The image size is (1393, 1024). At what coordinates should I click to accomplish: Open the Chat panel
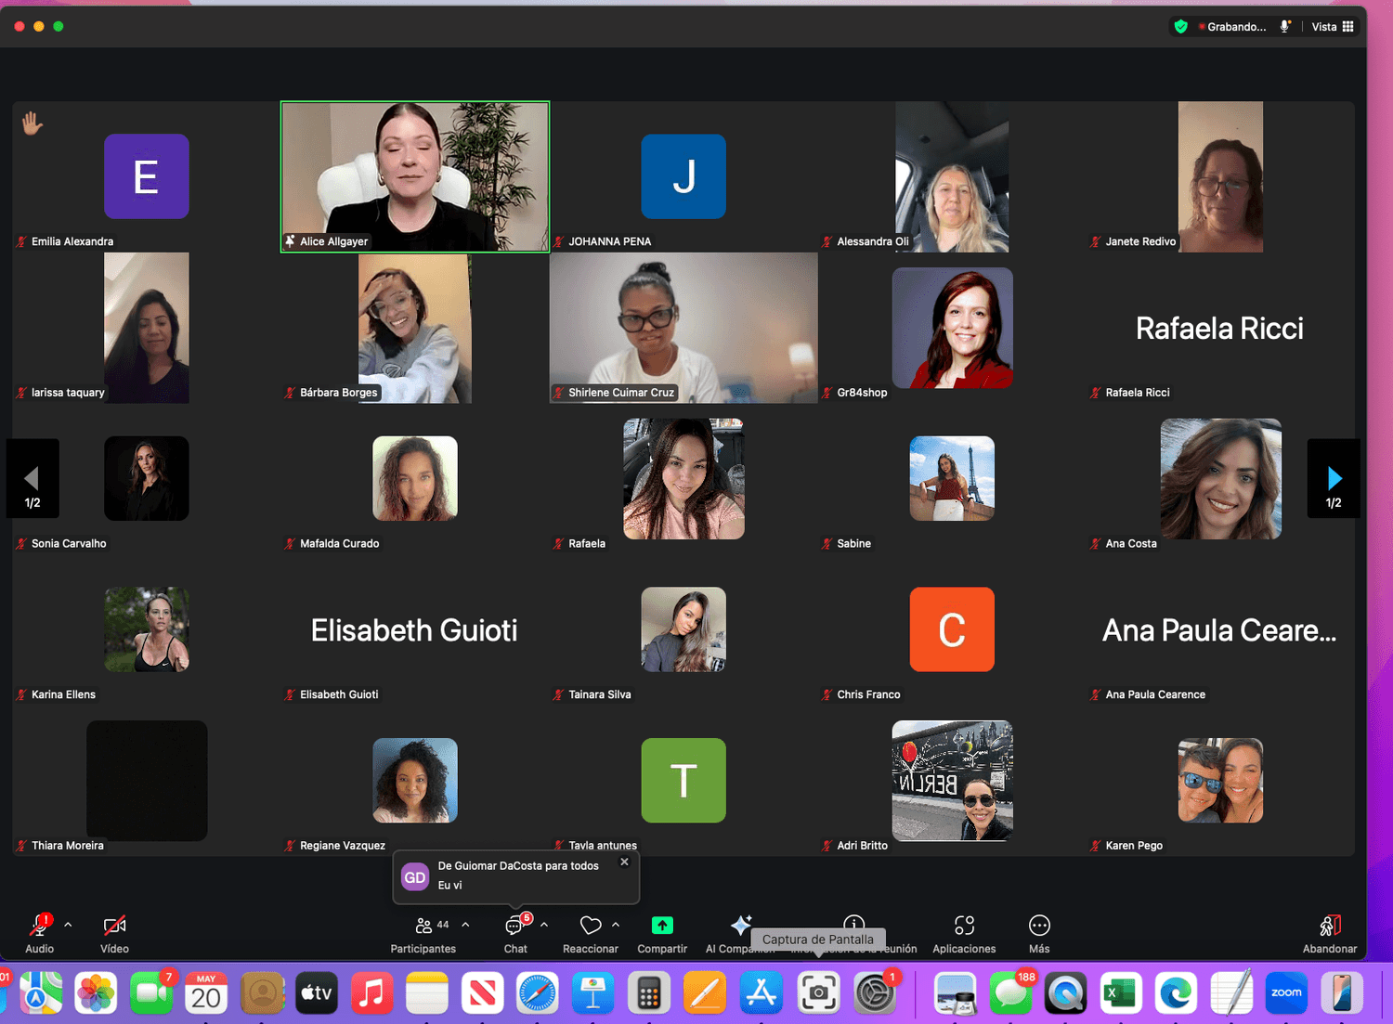515,933
